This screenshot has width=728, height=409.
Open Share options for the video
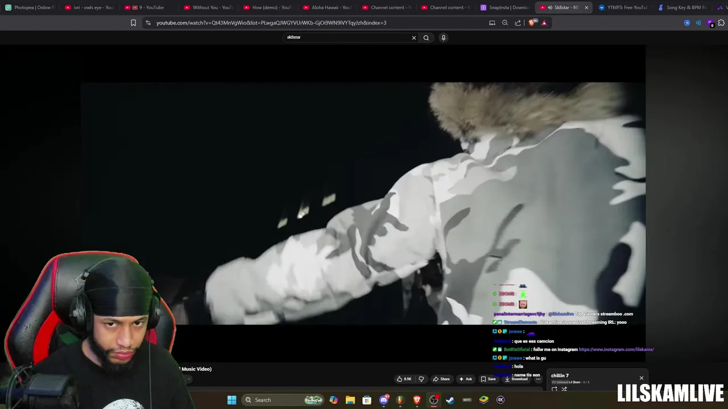441,379
